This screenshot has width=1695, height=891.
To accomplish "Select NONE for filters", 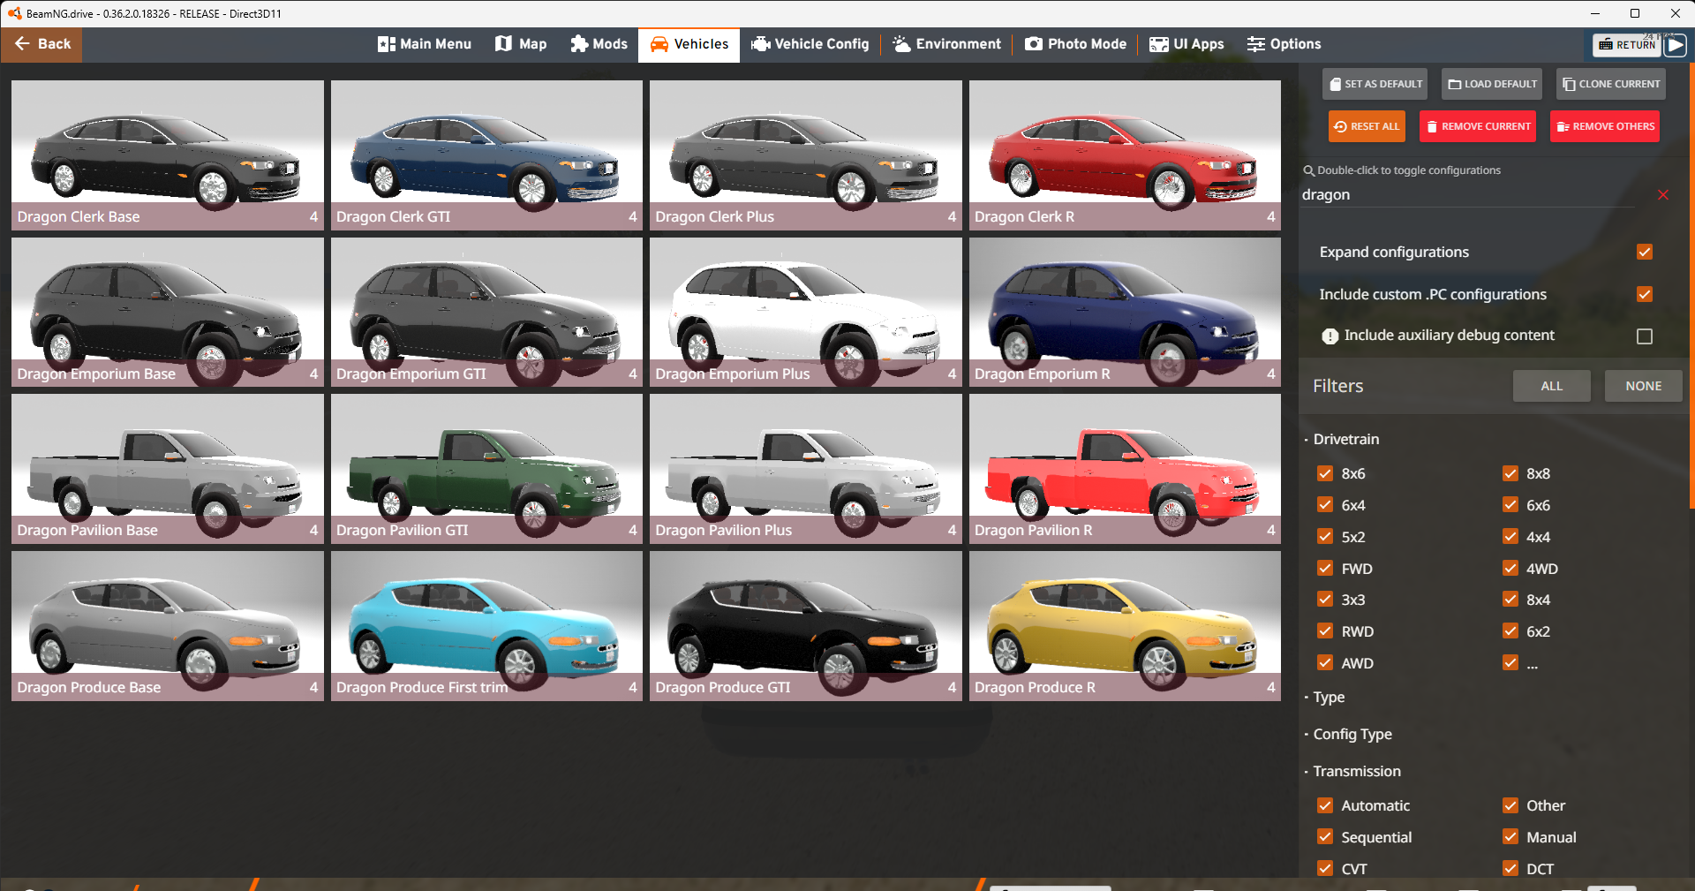I will (1643, 386).
